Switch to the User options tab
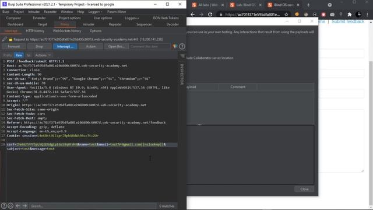Viewport: 373px width, 210px height. [x=103, y=18]
